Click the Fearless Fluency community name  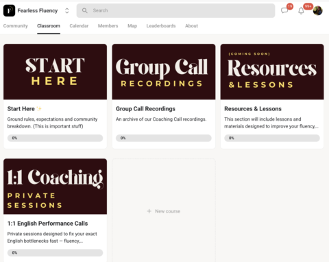(38, 10)
